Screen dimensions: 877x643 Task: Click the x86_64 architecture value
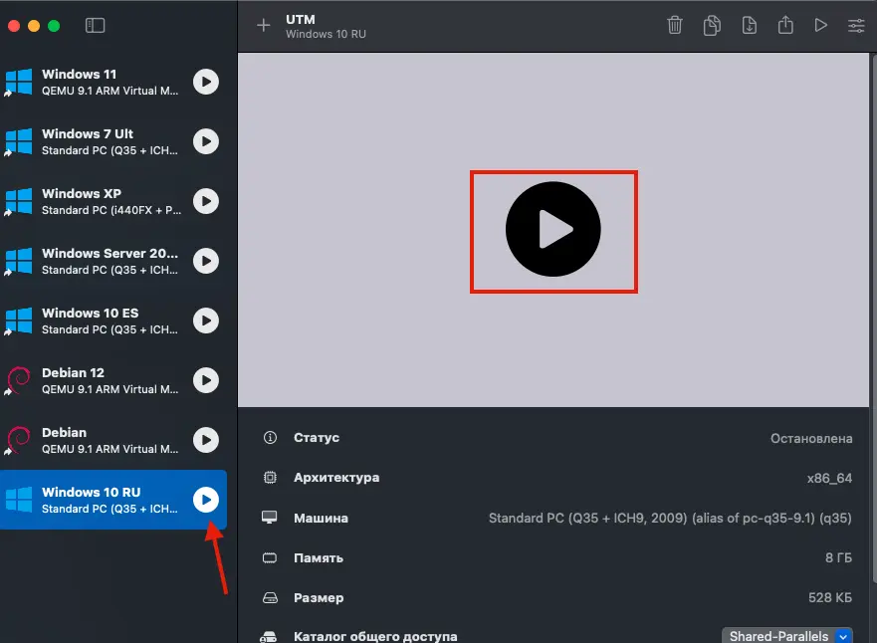[829, 478]
